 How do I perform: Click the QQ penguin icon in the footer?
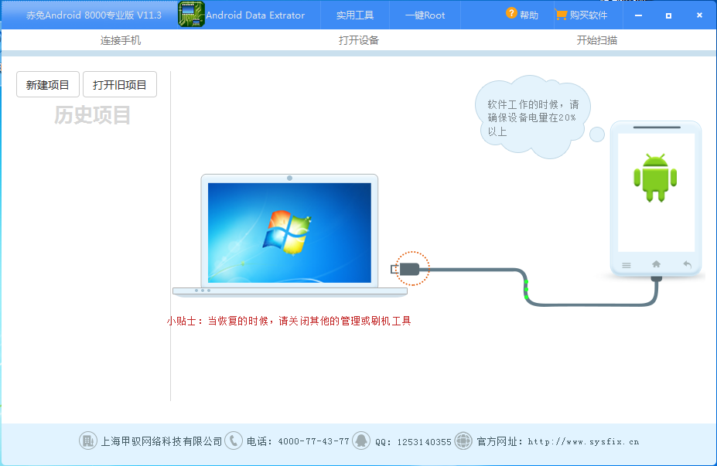(x=361, y=440)
